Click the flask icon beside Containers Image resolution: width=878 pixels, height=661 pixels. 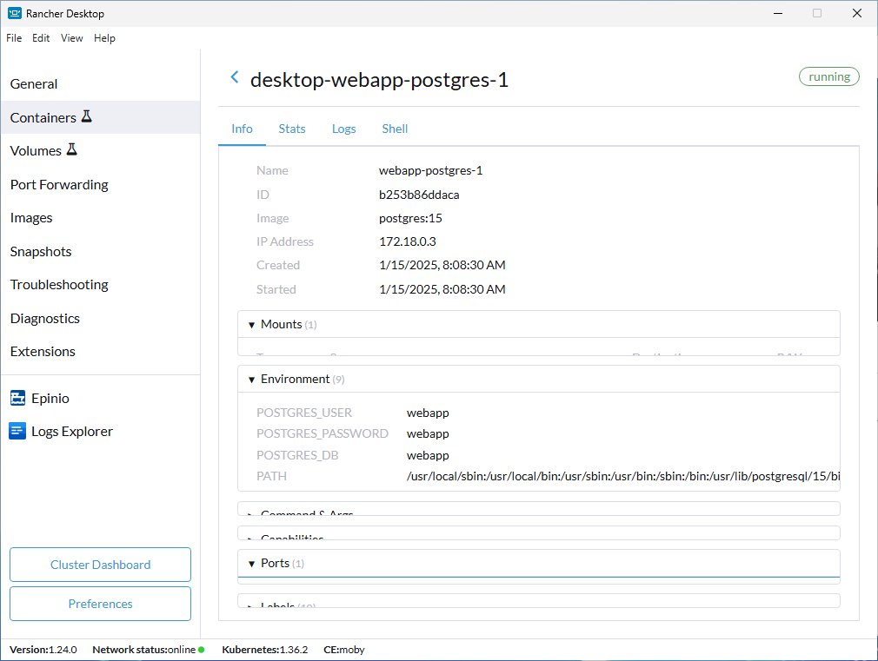86,116
